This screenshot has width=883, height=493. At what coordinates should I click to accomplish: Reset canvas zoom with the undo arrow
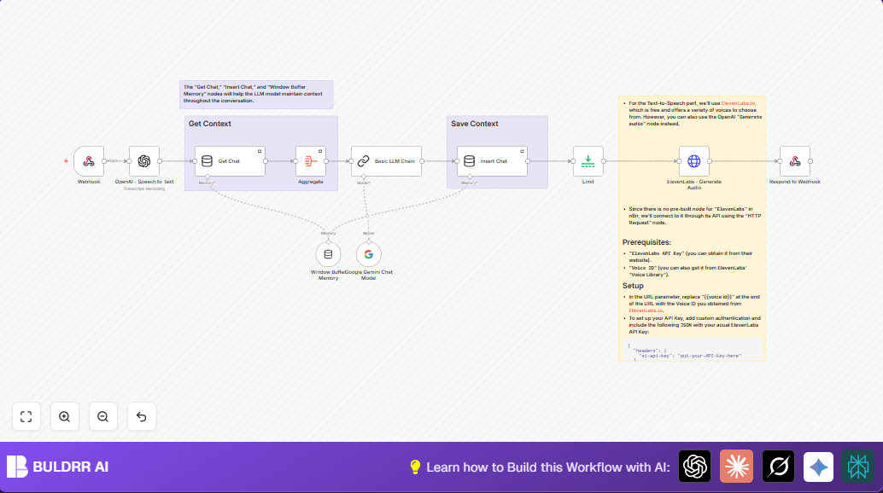pos(142,416)
